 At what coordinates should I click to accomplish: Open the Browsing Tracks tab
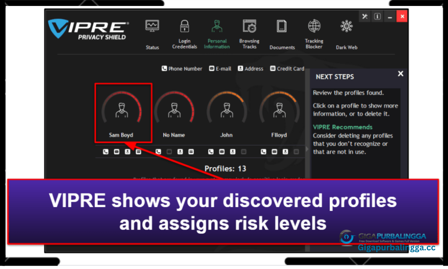coord(249,35)
